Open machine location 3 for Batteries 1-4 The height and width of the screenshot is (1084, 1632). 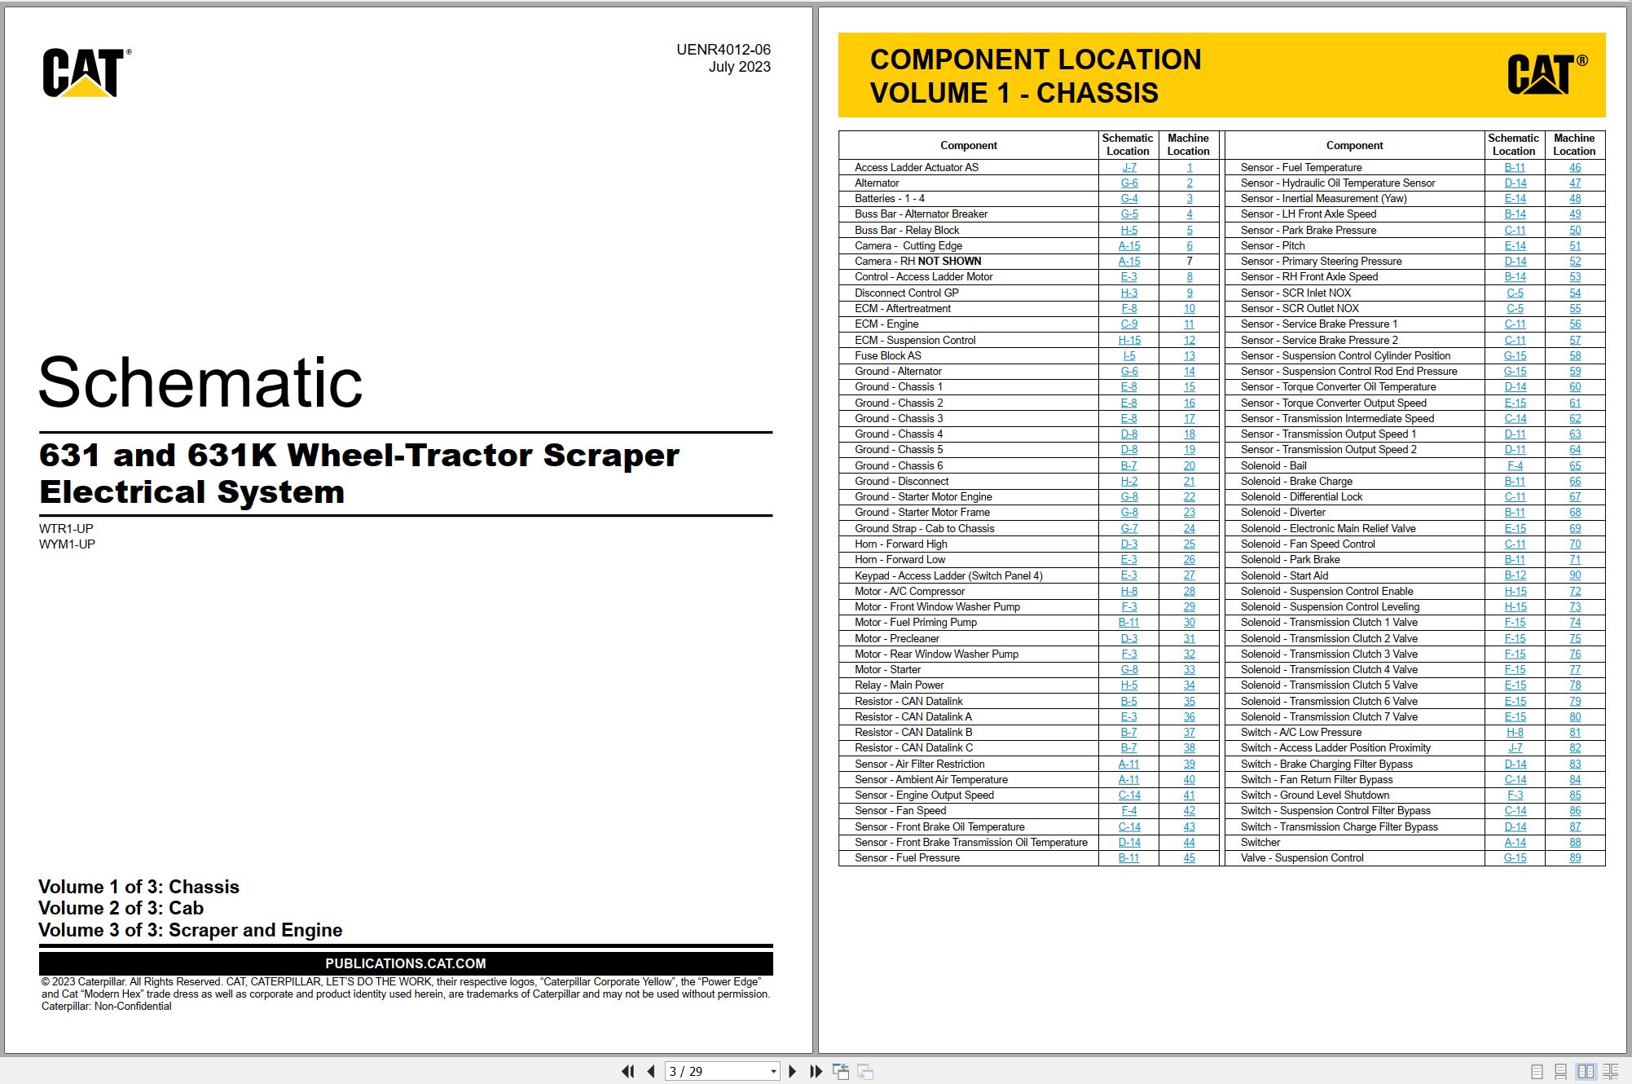pyautogui.click(x=1190, y=198)
